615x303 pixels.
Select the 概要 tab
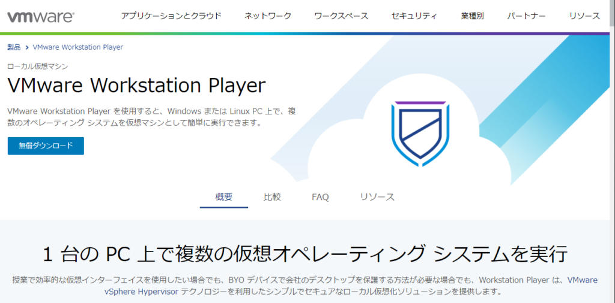tap(224, 197)
